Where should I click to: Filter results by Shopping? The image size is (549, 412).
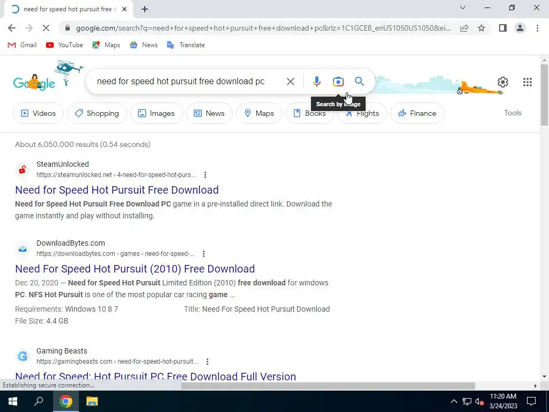point(97,113)
